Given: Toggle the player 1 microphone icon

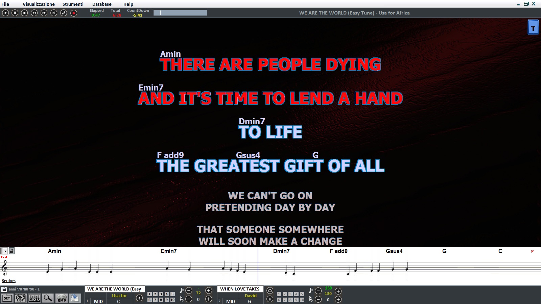Looking at the screenshot, I should tap(139, 298).
